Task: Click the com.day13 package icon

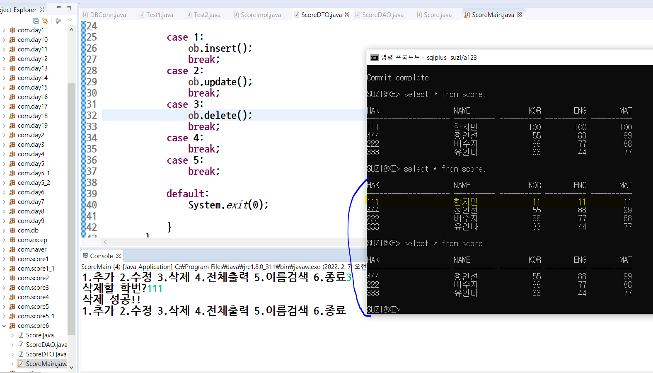Action: point(12,68)
